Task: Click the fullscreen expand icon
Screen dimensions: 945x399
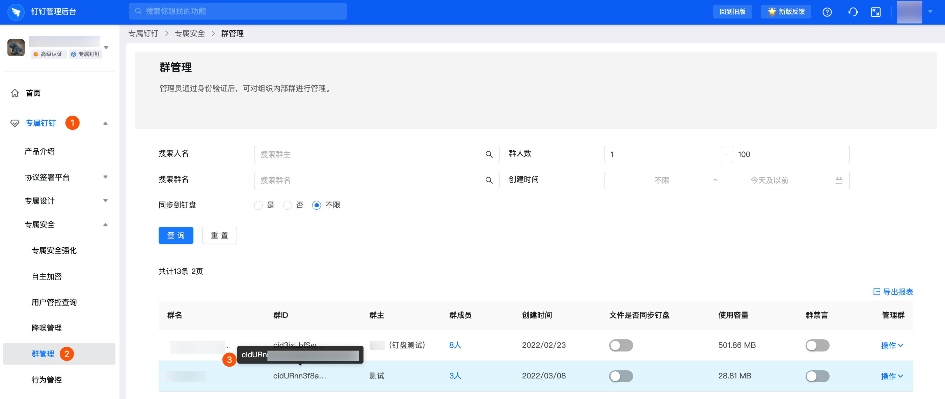Action: [876, 12]
